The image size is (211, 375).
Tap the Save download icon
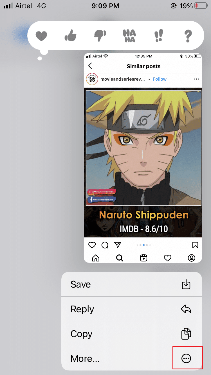(186, 284)
